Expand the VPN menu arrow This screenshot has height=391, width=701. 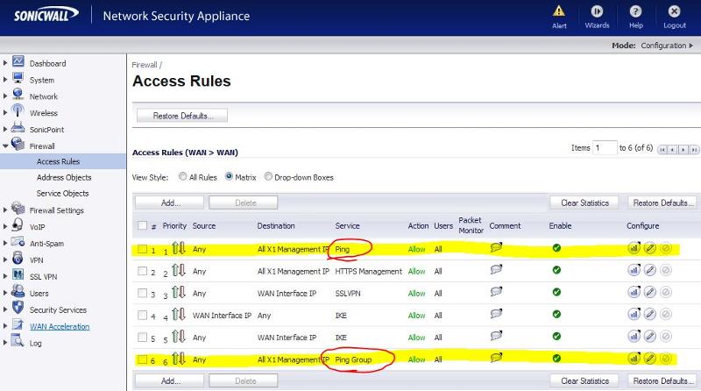point(5,259)
